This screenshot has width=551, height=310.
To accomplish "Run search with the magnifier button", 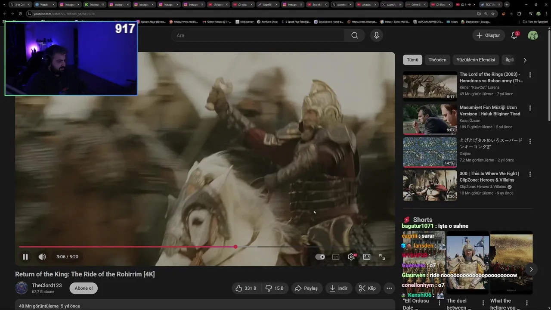I will coord(355,35).
